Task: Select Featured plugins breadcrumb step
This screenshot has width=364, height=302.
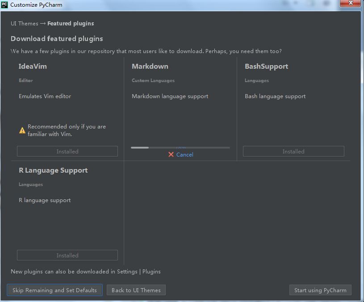Action: 71,24
